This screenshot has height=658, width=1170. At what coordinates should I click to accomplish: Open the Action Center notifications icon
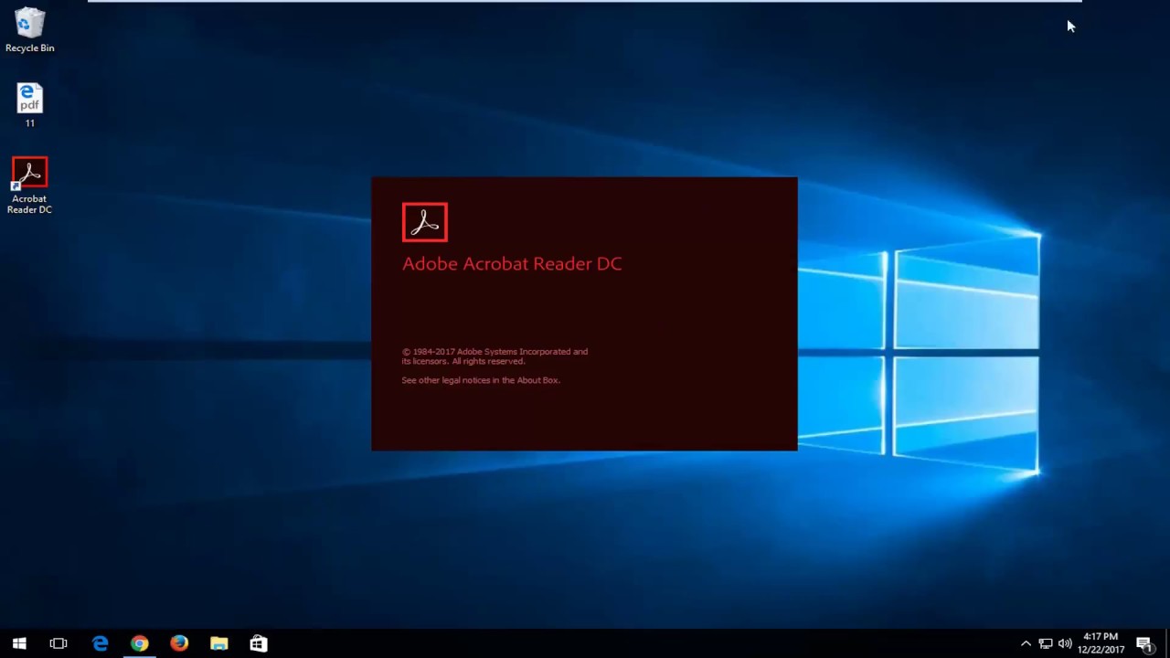1143,643
